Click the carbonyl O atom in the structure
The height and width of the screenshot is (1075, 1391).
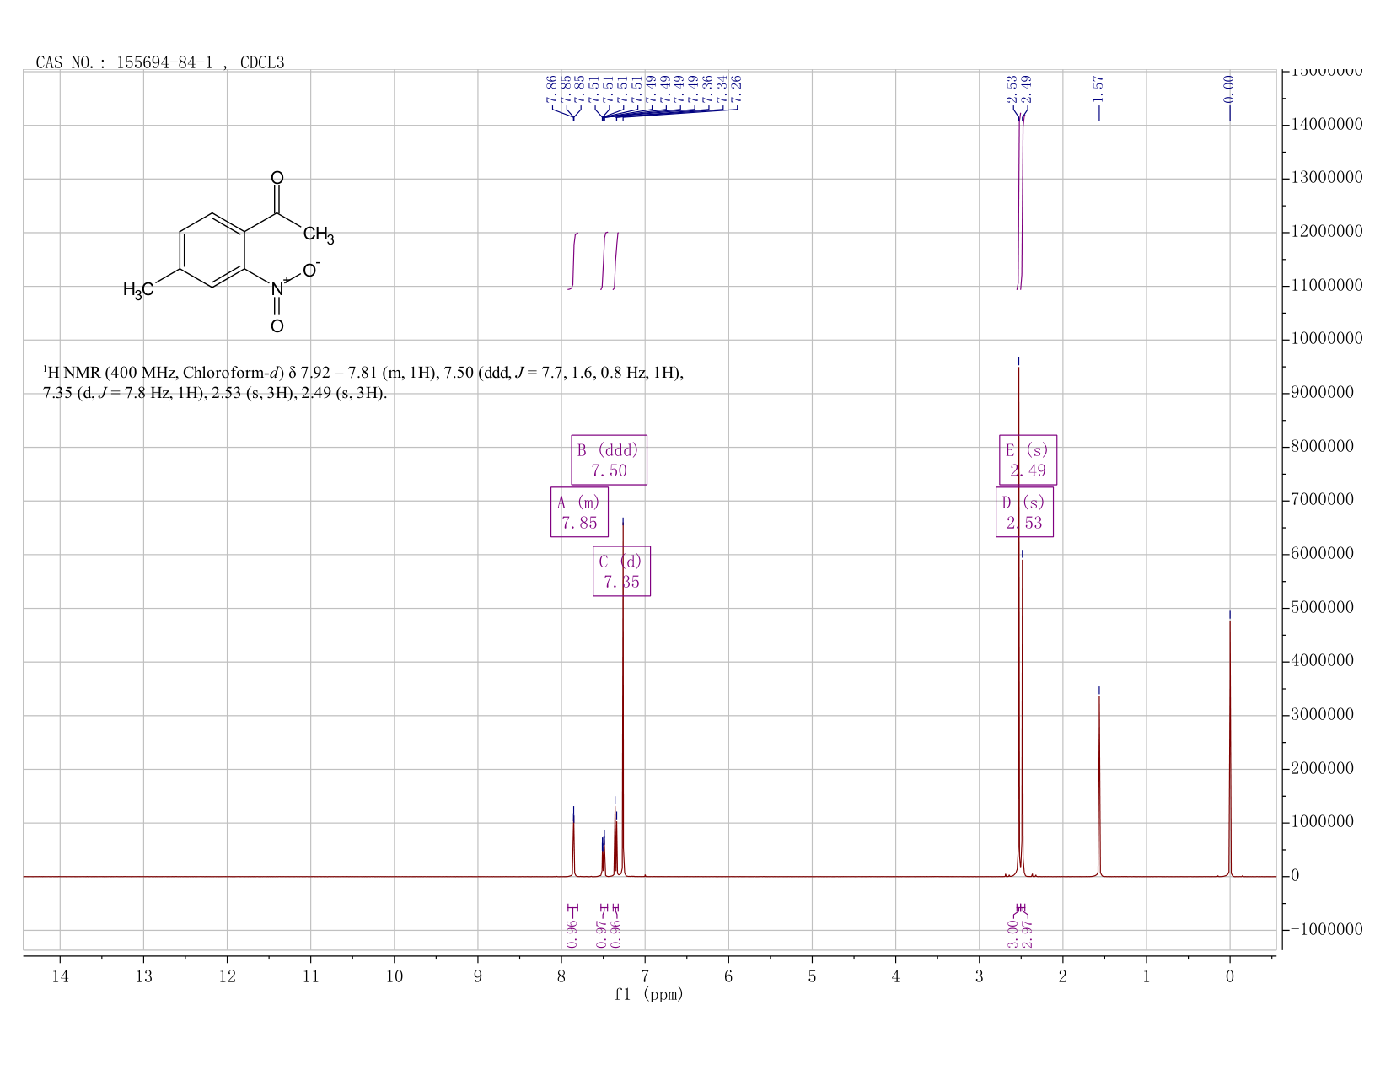tap(277, 178)
